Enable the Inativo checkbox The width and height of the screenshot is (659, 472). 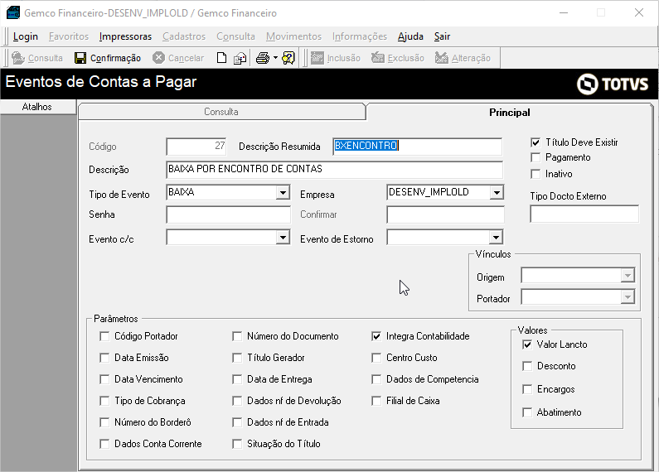click(x=535, y=174)
